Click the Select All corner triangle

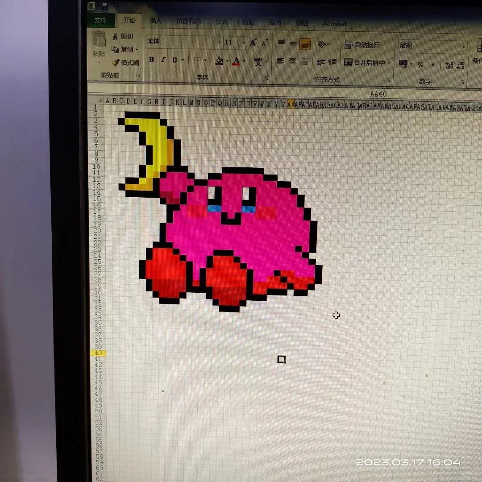click(100, 100)
